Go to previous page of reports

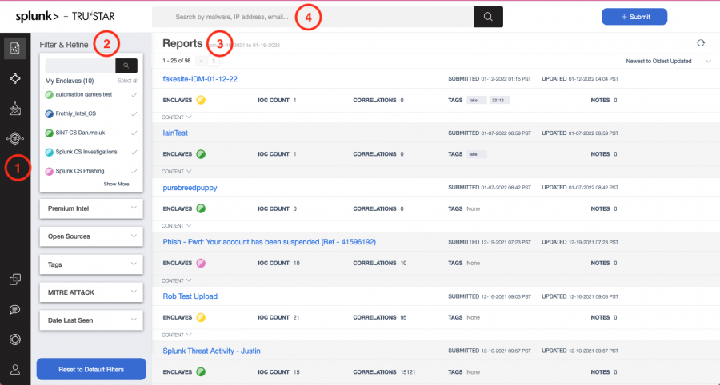(201, 61)
